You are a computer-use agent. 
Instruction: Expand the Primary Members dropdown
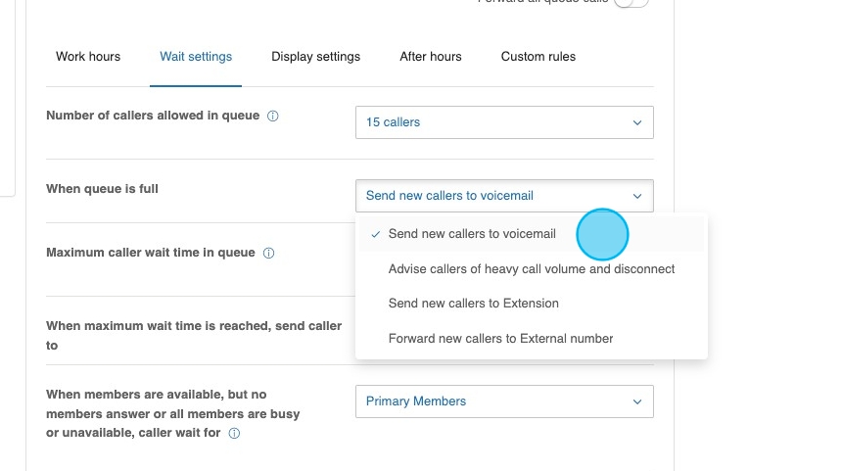click(503, 401)
